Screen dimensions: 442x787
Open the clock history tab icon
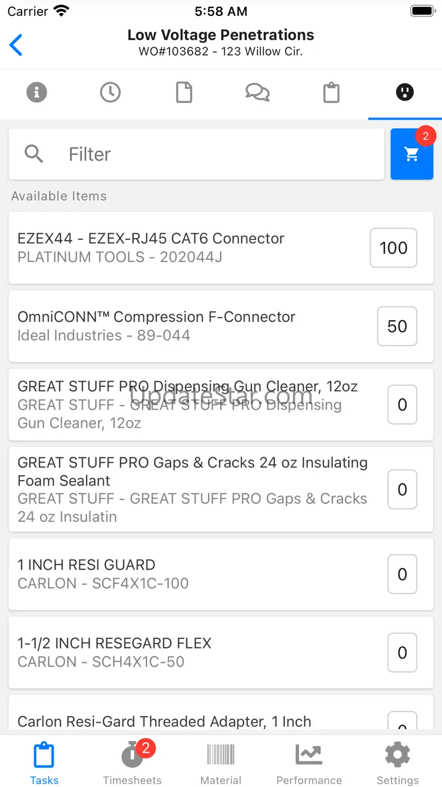pyautogui.click(x=110, y=92)
